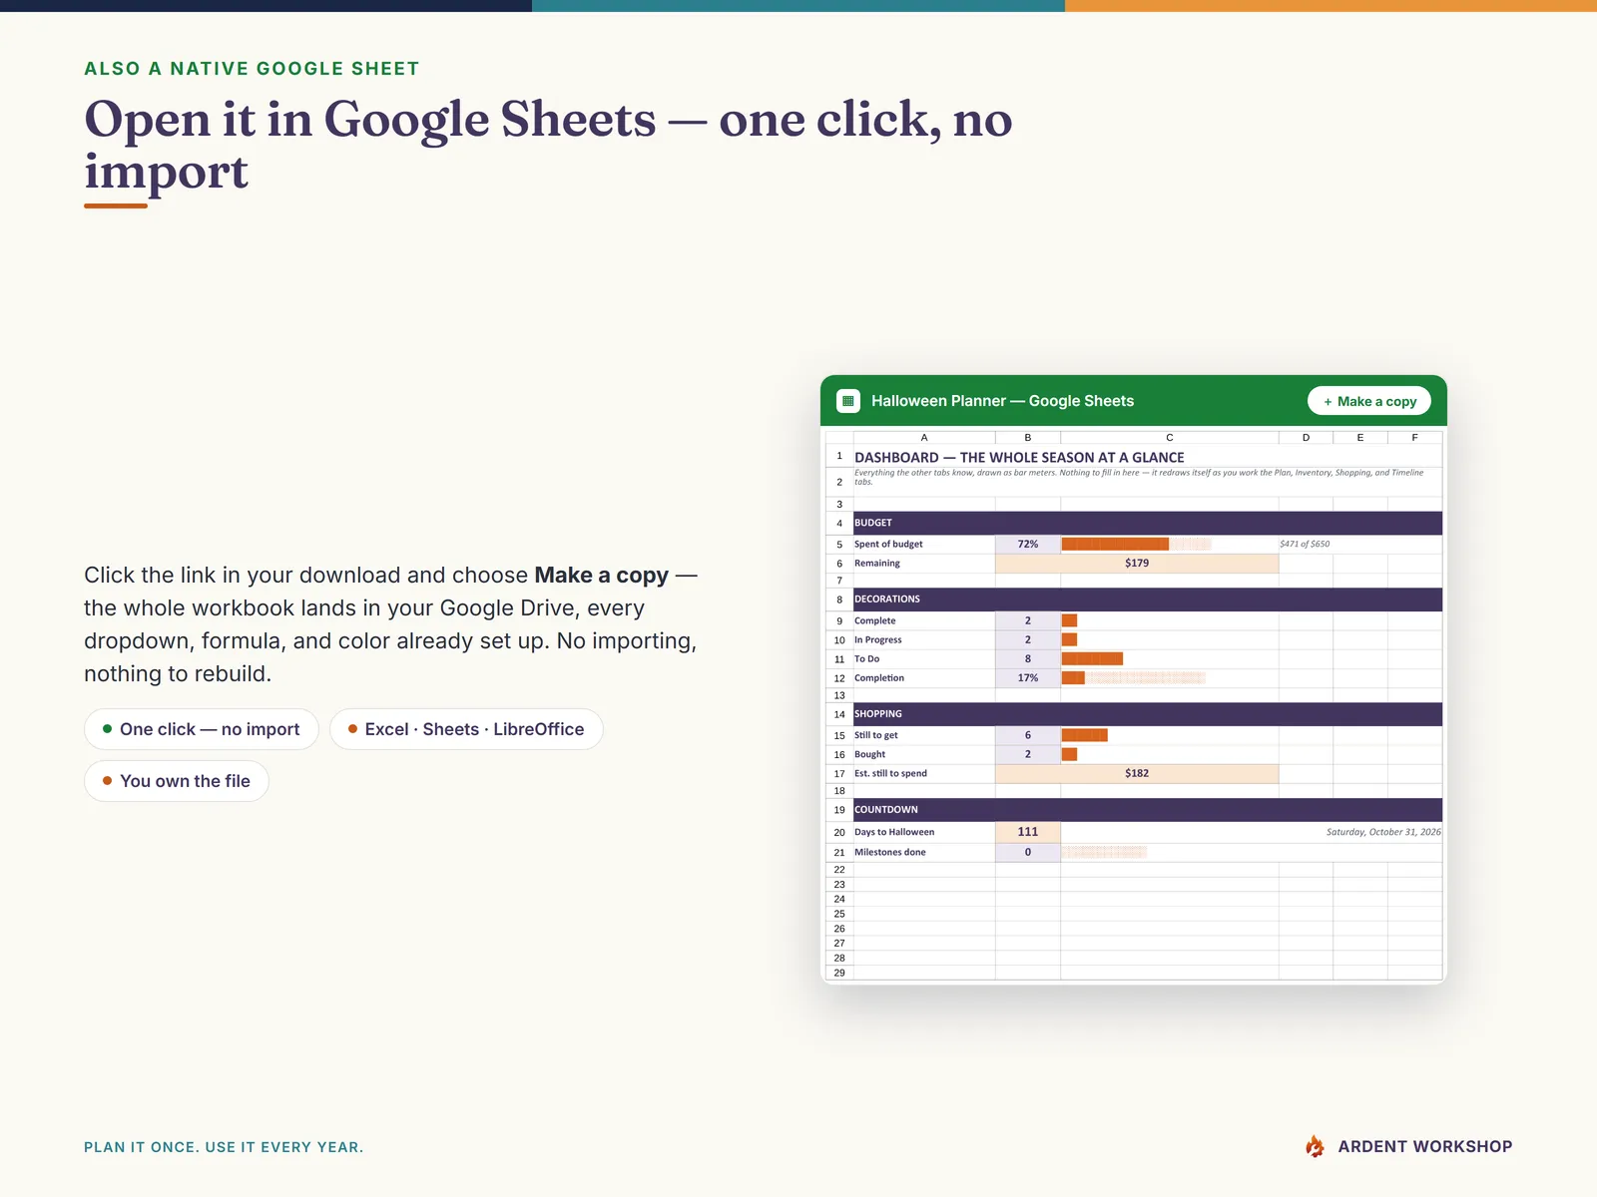Click the green Sheets icon in header
This screenshot has height=1197, width=1597.
pos(848,401)
